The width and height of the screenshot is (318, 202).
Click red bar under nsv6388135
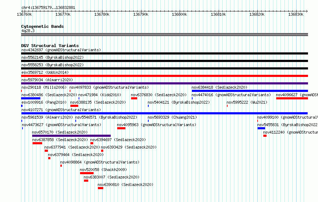(74, 106)
